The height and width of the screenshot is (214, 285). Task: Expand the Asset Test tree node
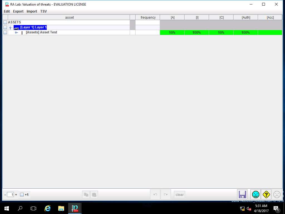click(x=16, y=33)
